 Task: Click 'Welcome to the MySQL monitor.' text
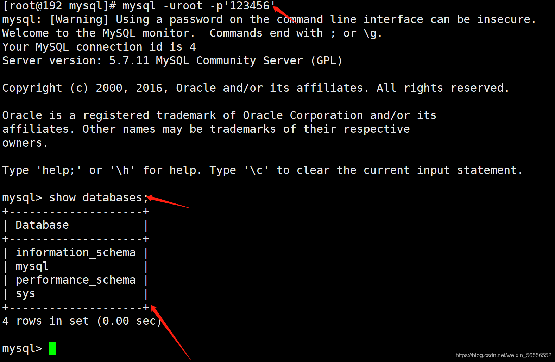point(99,33)
